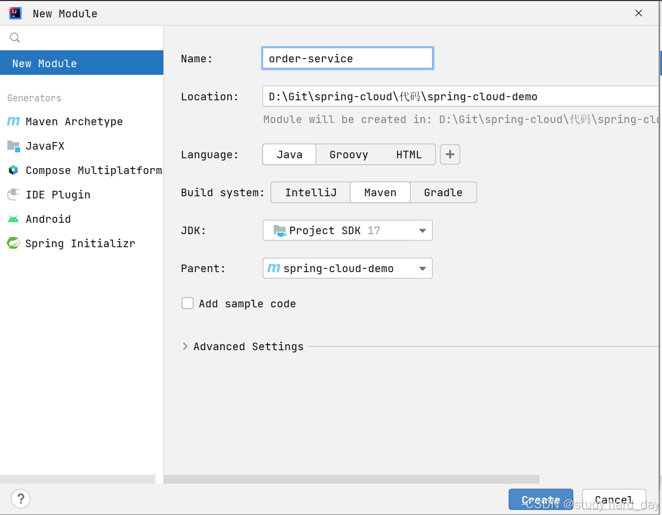Click the search magnifier icon

pos(15,37)
